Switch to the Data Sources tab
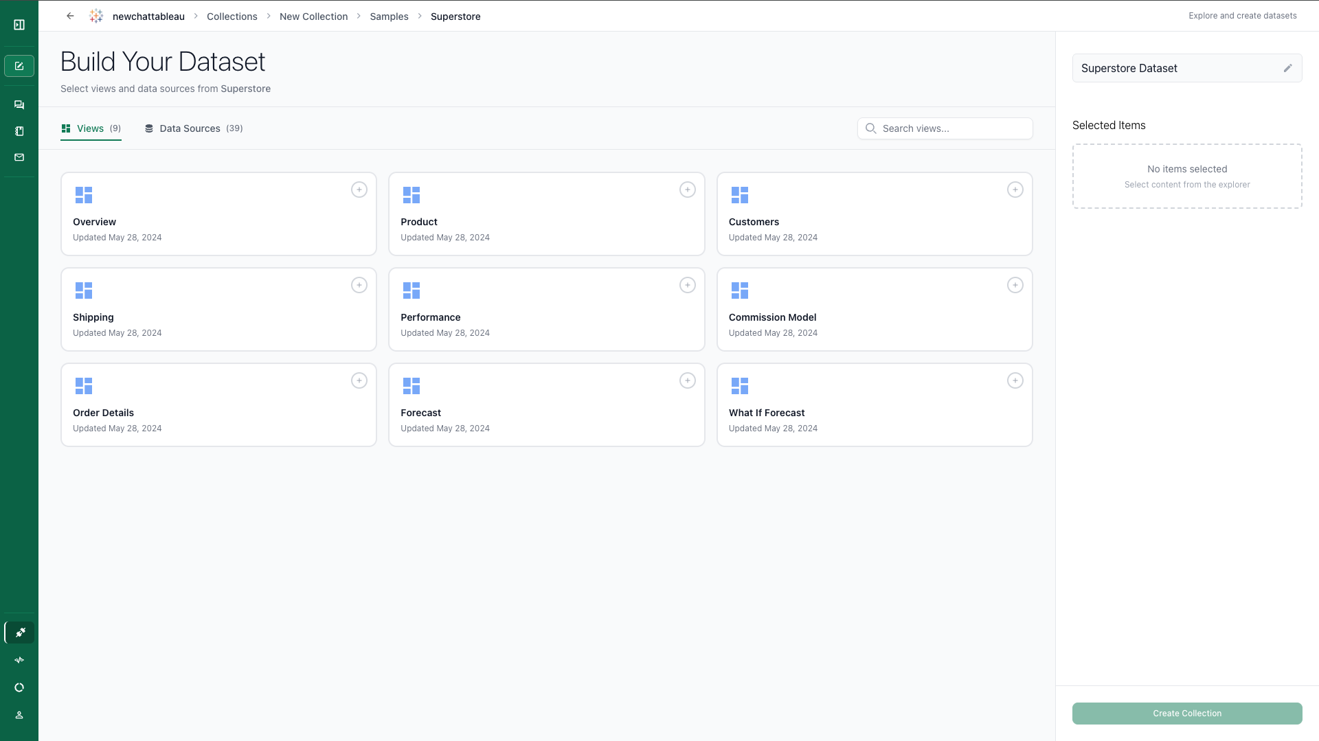 point(193,128)
